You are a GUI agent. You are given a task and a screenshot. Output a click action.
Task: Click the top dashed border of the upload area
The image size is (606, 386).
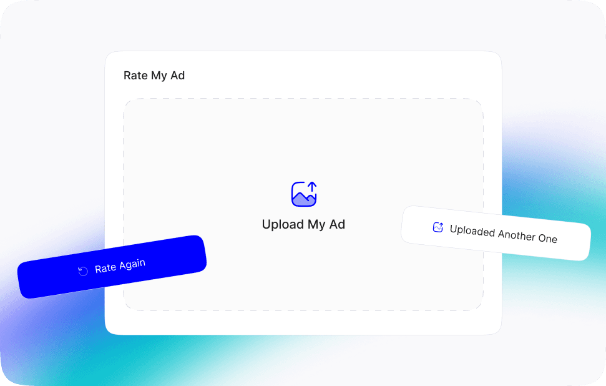point(303,99)
